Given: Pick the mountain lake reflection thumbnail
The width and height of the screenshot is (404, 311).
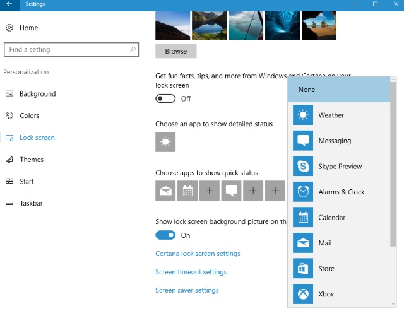Looking at the screenshot, I should (x=209, y=25).
